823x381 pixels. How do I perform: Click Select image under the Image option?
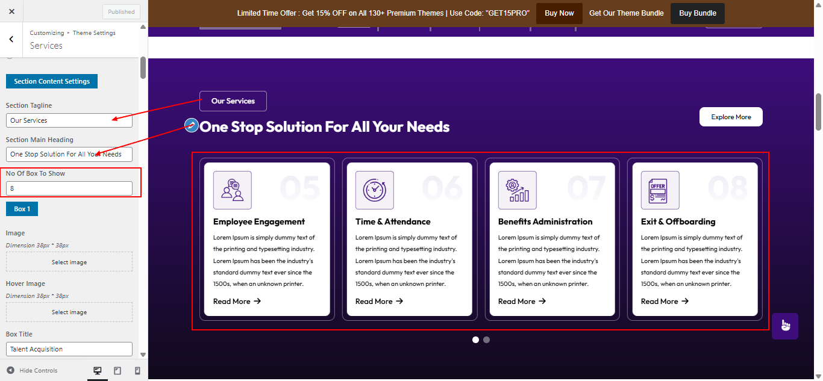(x=69, y=261)
